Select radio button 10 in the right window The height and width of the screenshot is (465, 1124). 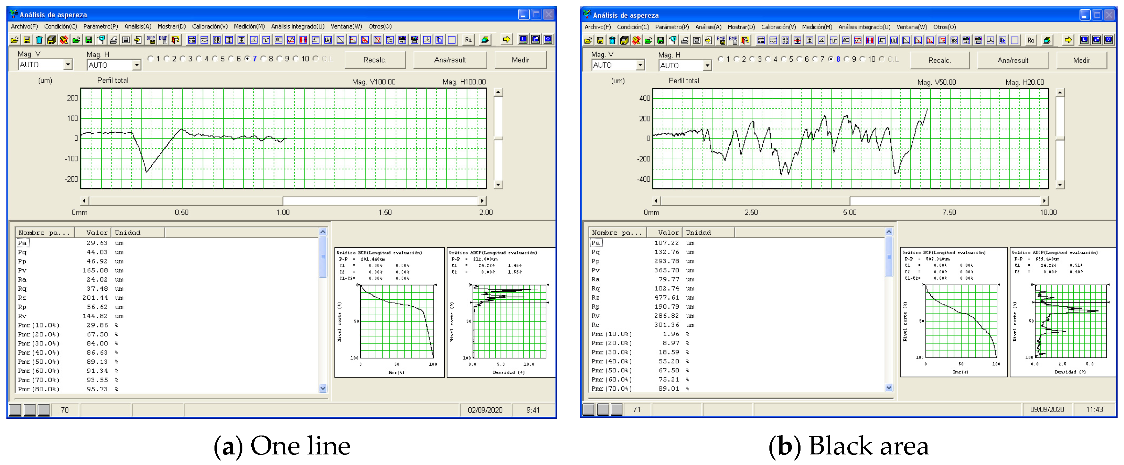tap(862, 59)
